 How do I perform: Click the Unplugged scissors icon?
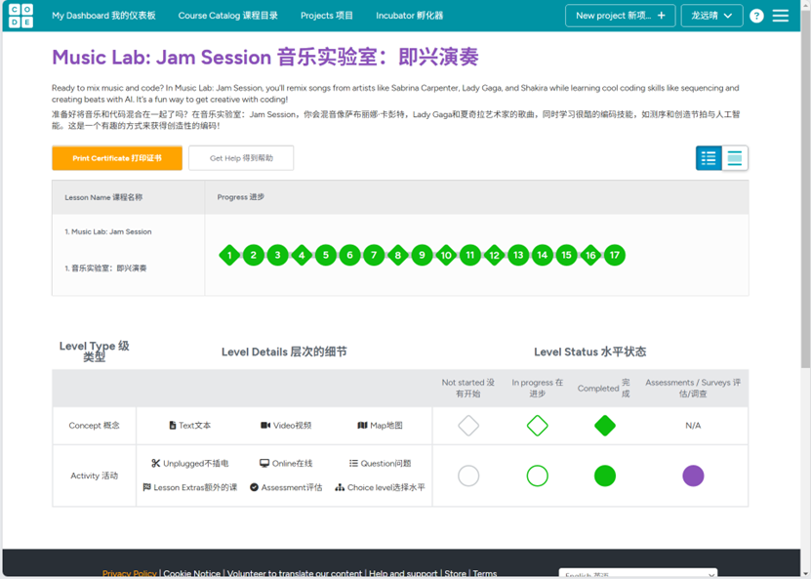click(156, 463)
